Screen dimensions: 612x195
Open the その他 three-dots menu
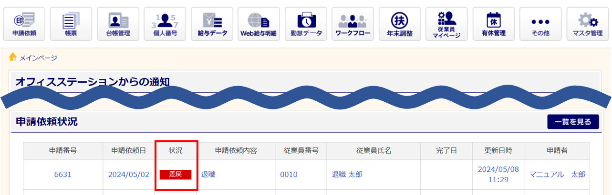pyautogui.click(x=541, y=24)
